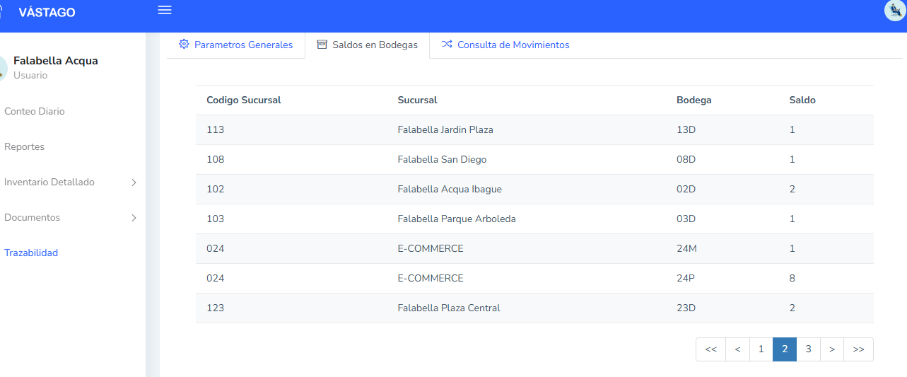Click the shuffle icon of Consulta de Movimientos
Screen dimensions: 907x377
[x=447, y=45]
